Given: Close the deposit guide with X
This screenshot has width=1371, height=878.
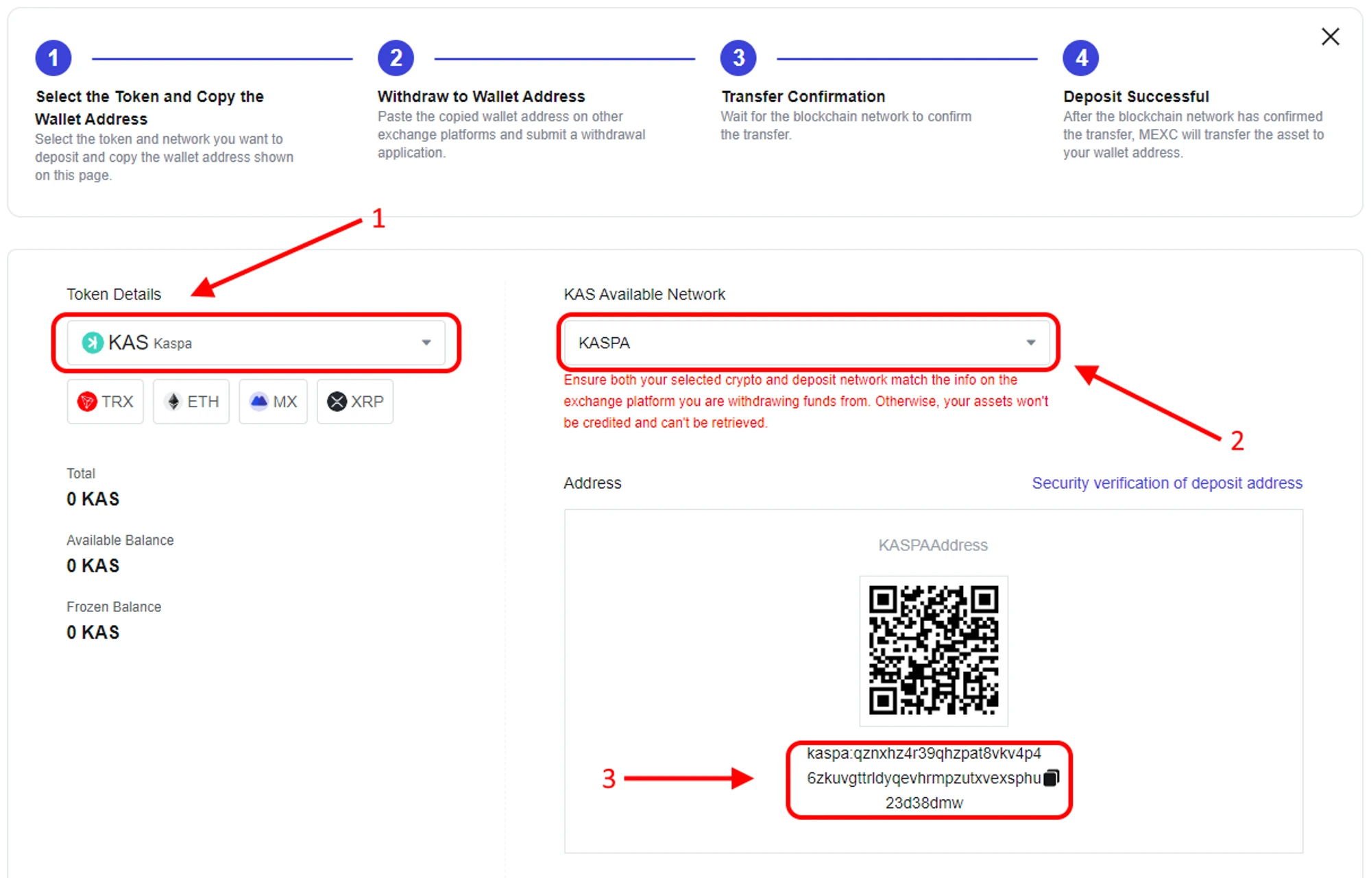Looking at the screenshot, I should coord(1330,37).
